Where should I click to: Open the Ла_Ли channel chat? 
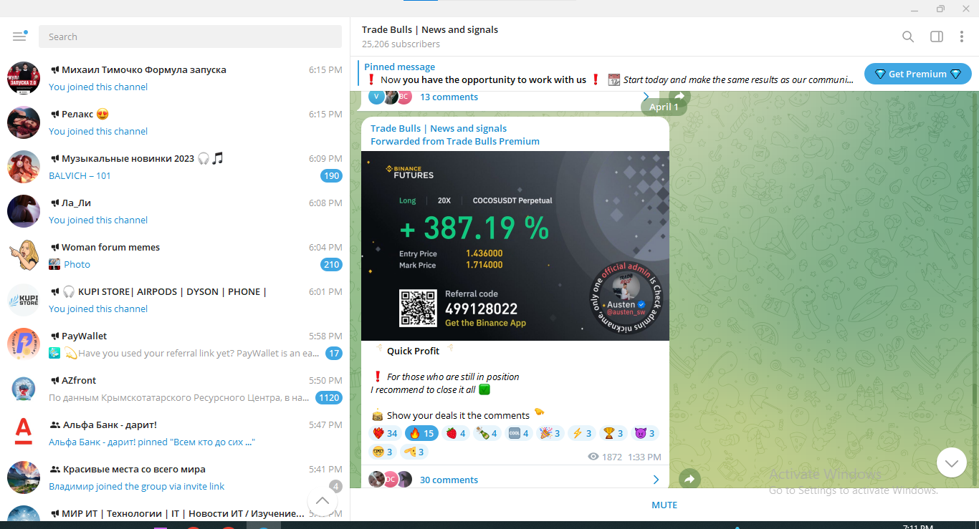tap(175, 211)
